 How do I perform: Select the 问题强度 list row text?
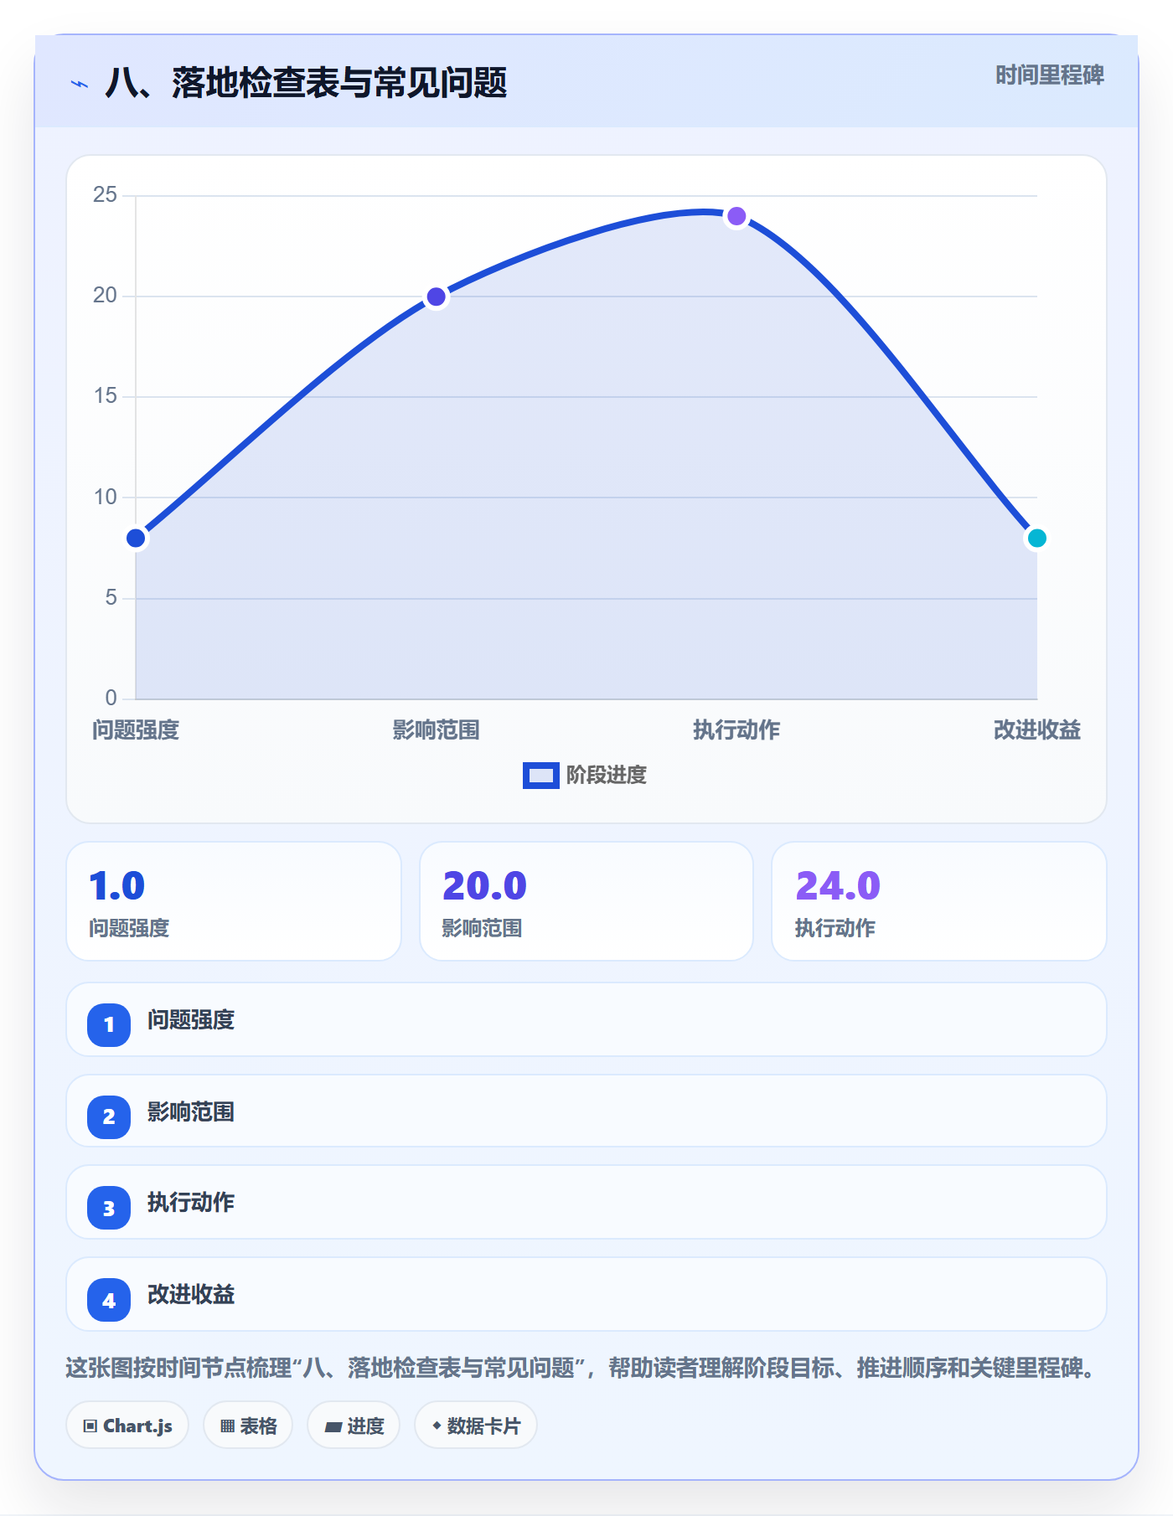coord(191,1019)
